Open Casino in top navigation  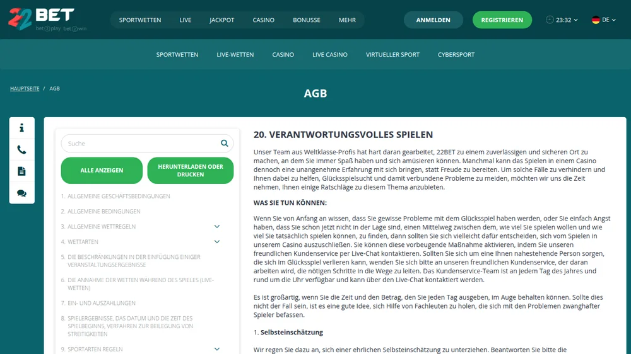point(264,20)
